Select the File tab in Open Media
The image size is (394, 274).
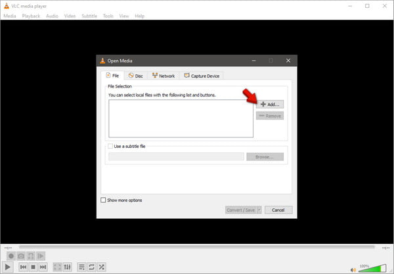(x=112, y=76)
